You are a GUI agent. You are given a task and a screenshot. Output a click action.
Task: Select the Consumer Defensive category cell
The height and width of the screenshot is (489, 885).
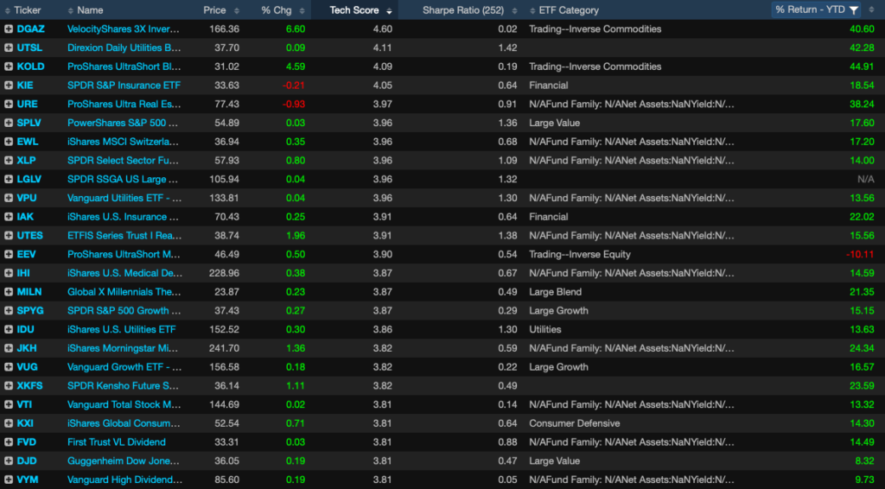point(574,423)
